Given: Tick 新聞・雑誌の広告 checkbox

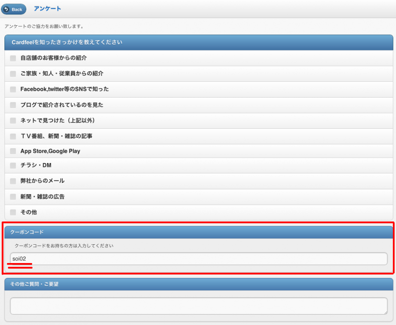Looking at the screenshot, I should pyautogui.click(x=13, y=197).
